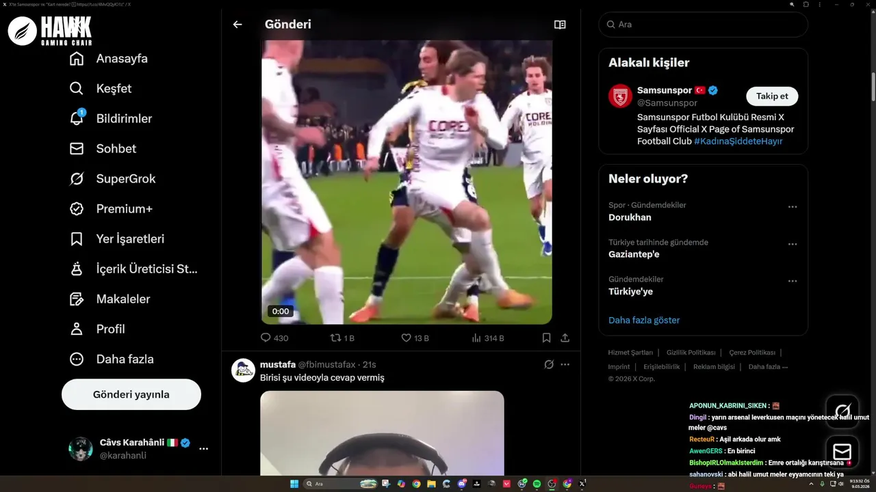This screenshot has width=876, height=492.
Task: Open Windows Start button
Action: pos(294,484)
